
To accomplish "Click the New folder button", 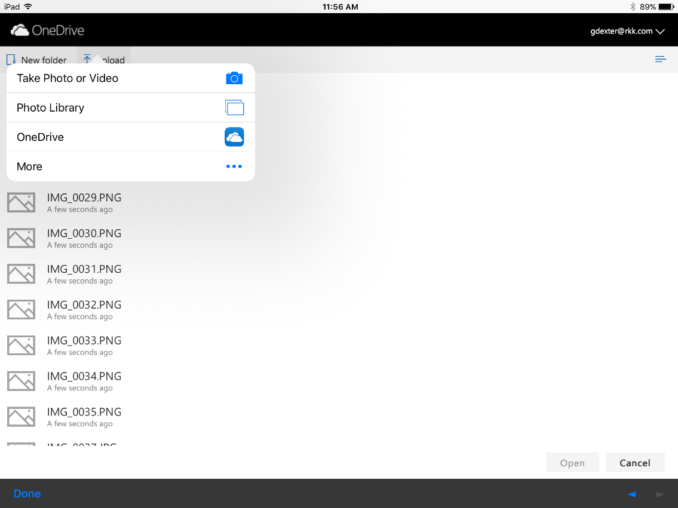I will click(x=37, y=60).
